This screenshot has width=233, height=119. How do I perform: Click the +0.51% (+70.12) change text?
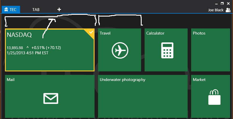tap(46, 48)
